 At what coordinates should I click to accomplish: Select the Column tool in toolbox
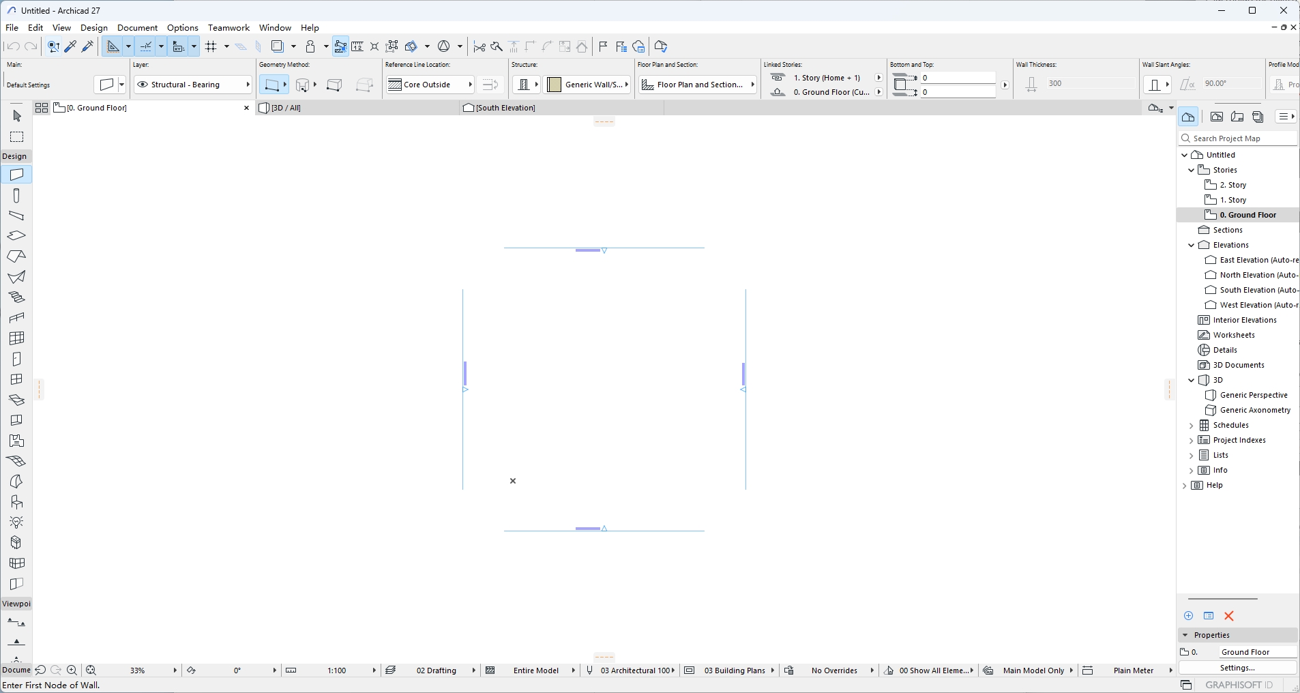[17, 196]
